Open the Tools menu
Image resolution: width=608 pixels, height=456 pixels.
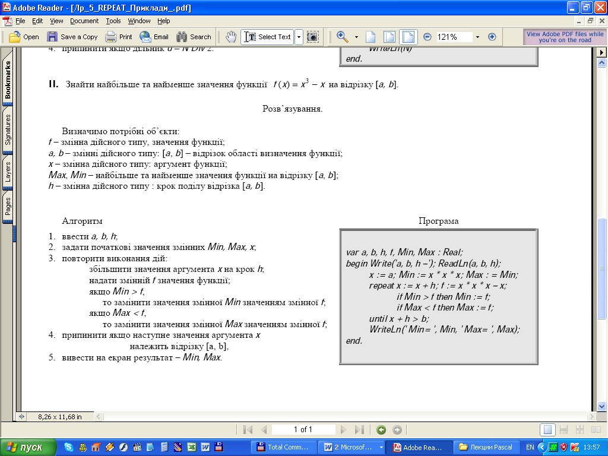(113, 21)
